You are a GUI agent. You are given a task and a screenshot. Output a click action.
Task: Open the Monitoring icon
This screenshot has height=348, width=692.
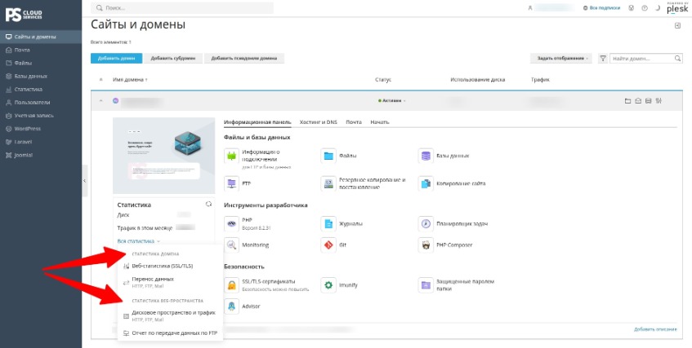click(231, 245)
